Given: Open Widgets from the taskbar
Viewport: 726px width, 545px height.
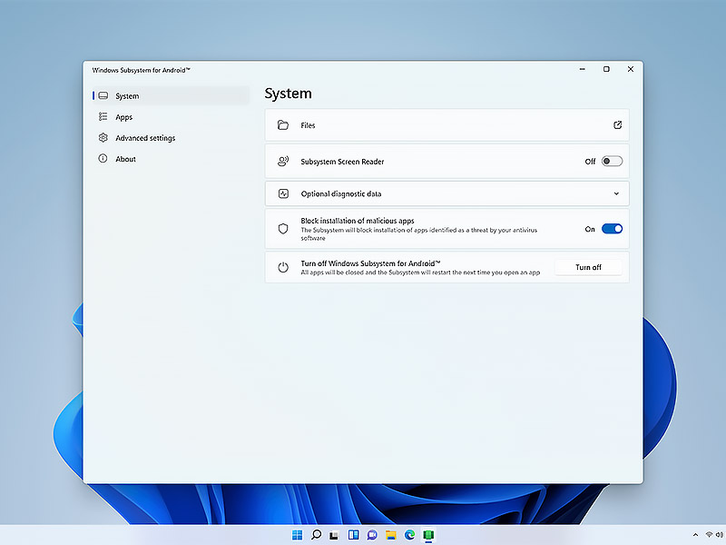Looking at the screenshot, I should 353,535.
